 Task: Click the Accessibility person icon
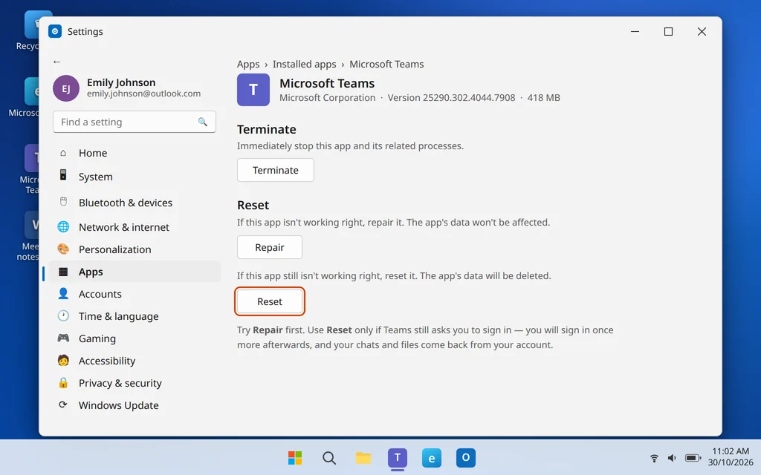tap(63, 360)
